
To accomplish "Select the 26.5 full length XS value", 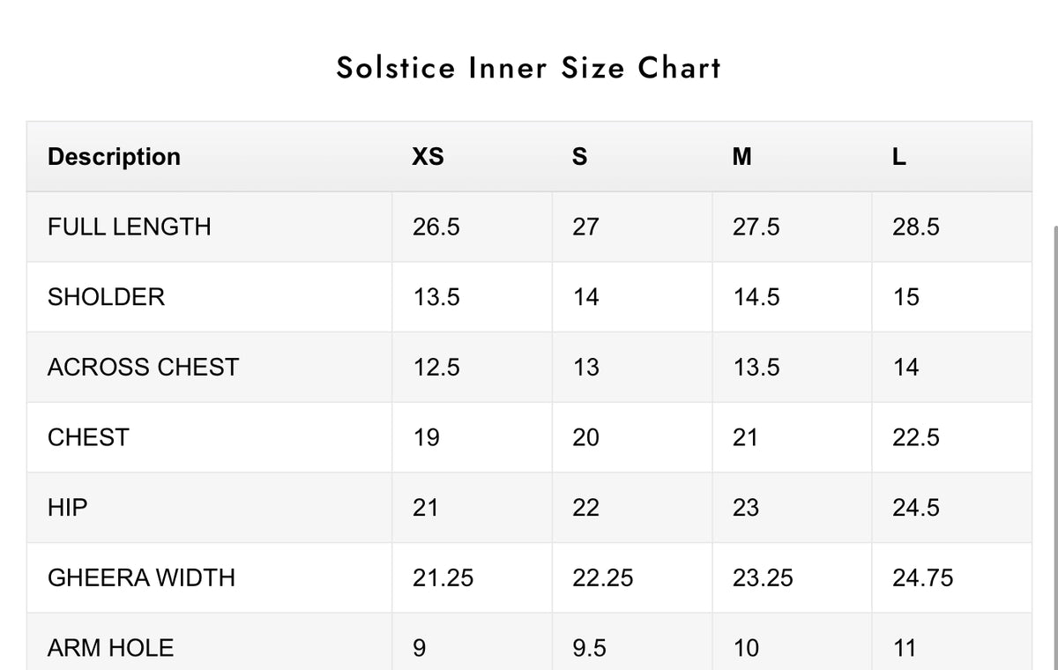I will 436,227.
